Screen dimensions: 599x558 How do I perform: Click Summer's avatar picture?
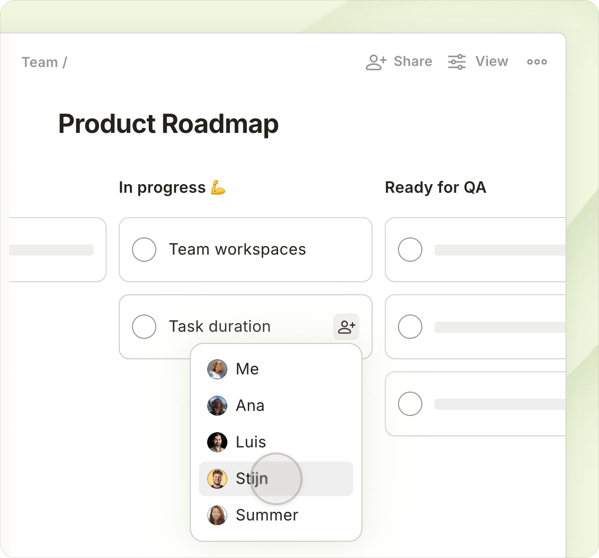pos(217,515)
